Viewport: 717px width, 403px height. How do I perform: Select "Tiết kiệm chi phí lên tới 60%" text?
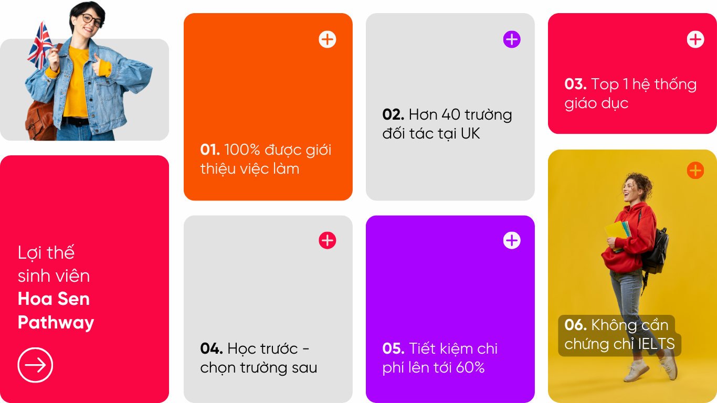(440, 358)
